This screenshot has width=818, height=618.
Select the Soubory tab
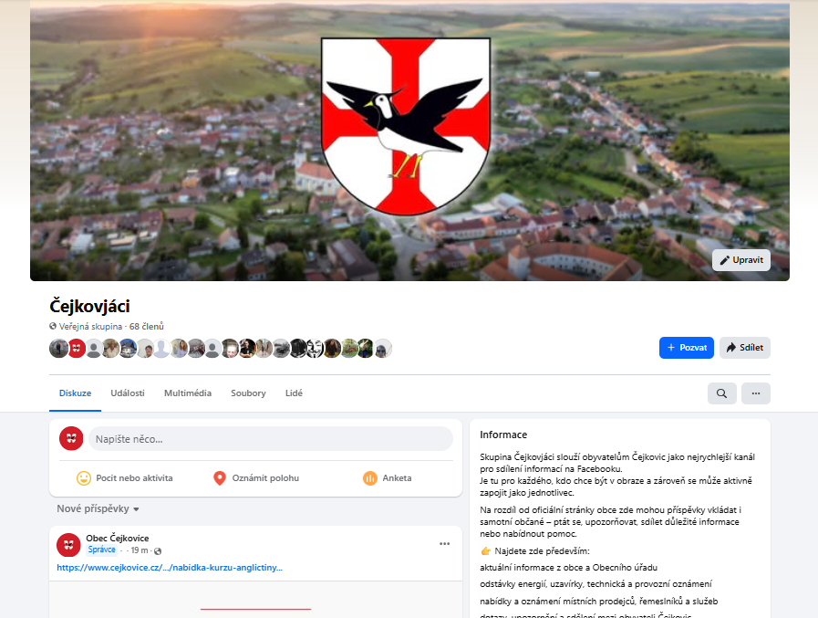pyautogui.click(x=248, y=393)
